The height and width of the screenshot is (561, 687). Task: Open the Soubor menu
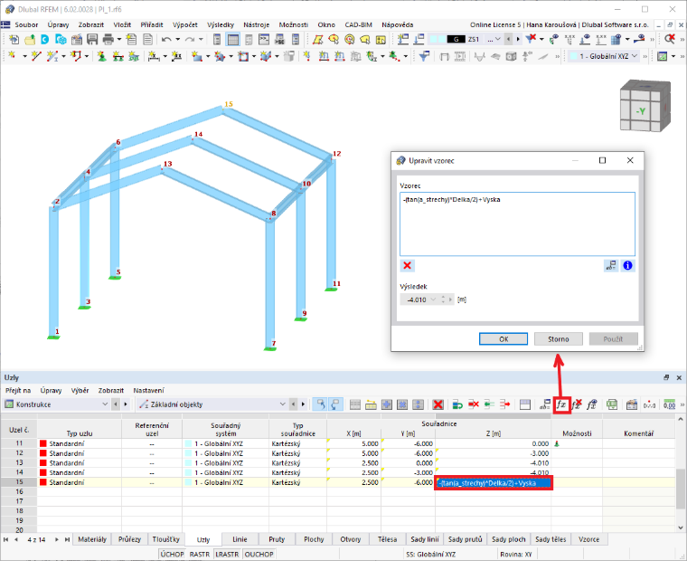(x=26, y=24)
